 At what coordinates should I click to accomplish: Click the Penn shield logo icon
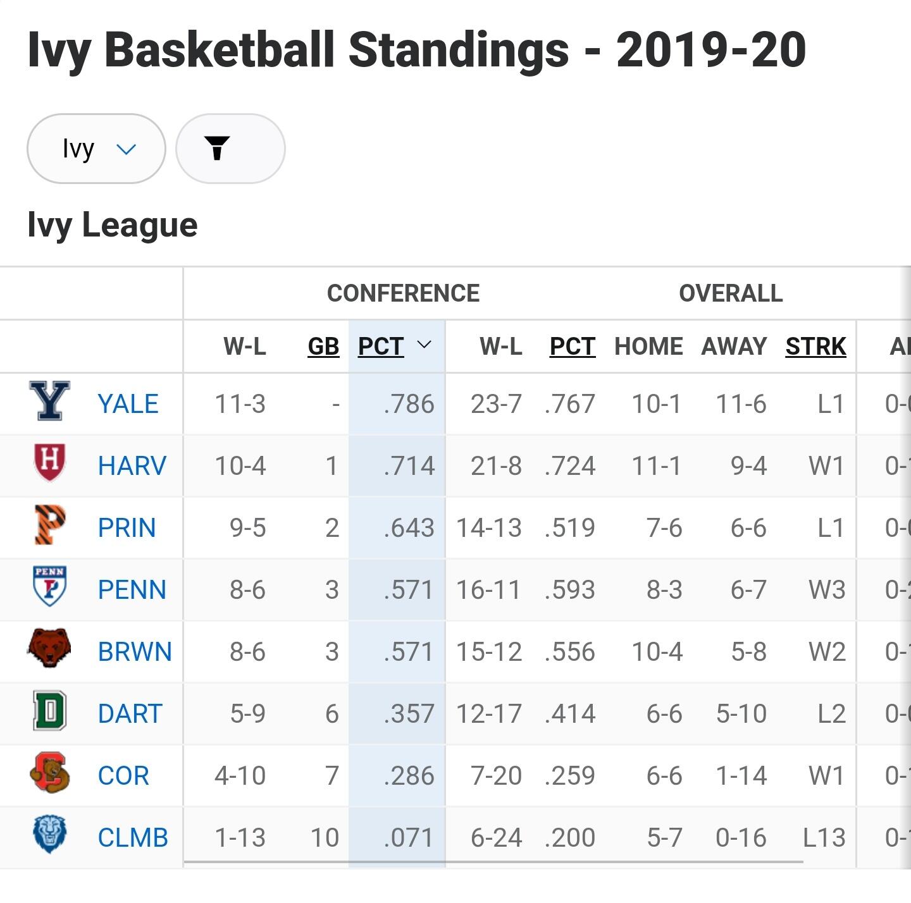pos(49,587)
